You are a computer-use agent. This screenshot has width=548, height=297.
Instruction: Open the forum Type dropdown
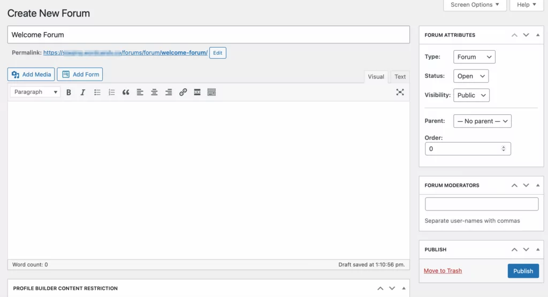[x=474, y=57]
